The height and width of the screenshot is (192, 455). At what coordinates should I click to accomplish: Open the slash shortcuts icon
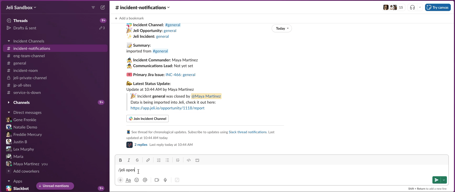[x=177, y=180]
